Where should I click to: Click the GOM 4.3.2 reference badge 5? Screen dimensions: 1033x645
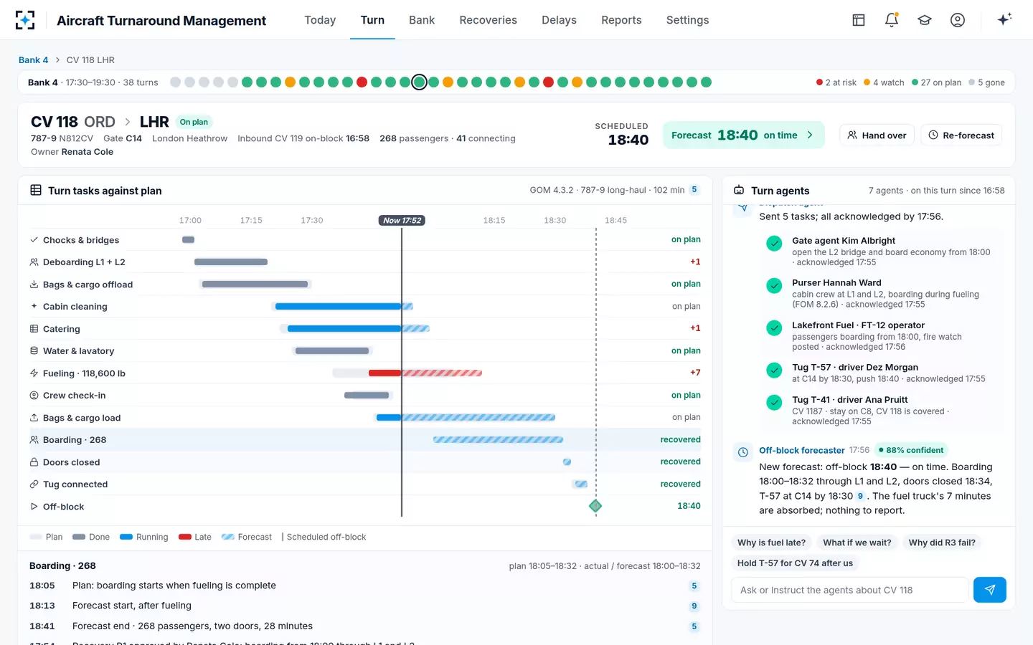point(694,190)
